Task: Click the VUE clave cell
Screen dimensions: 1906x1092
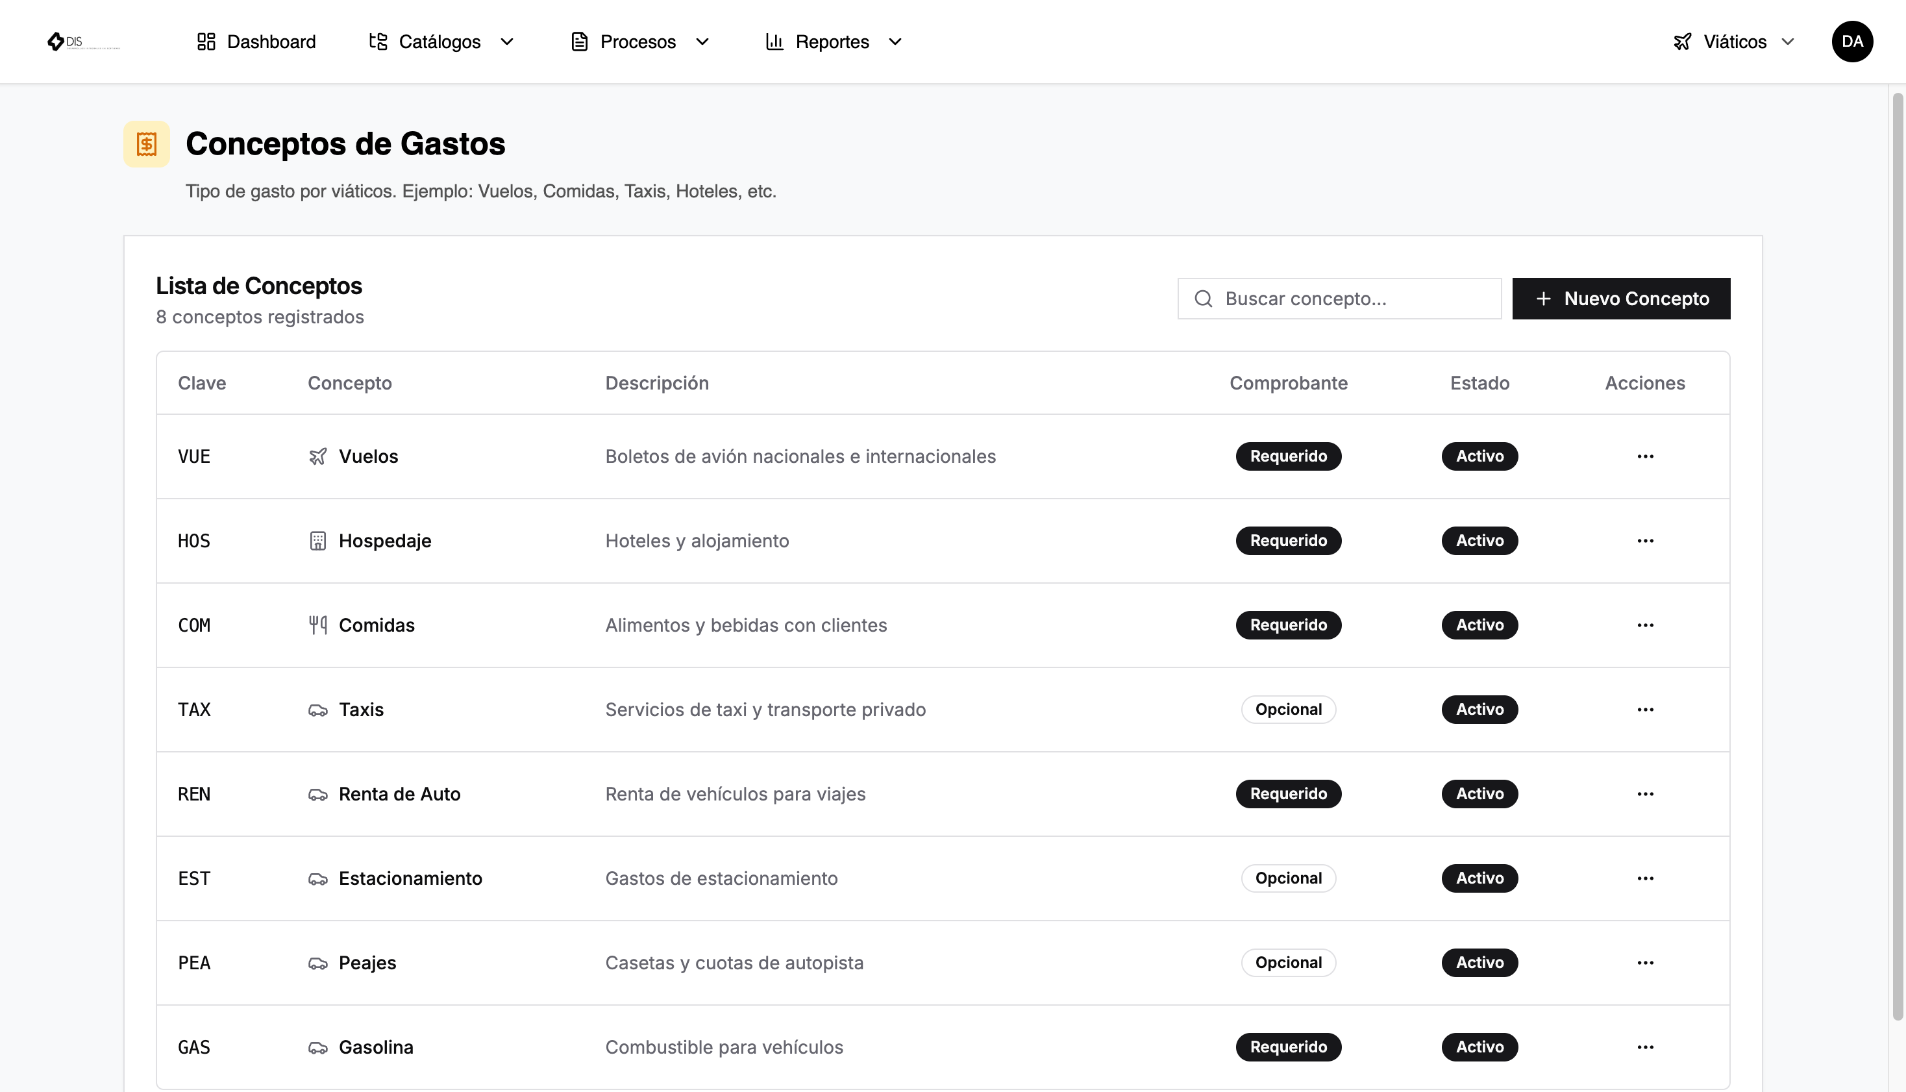Action: point(194,456)
